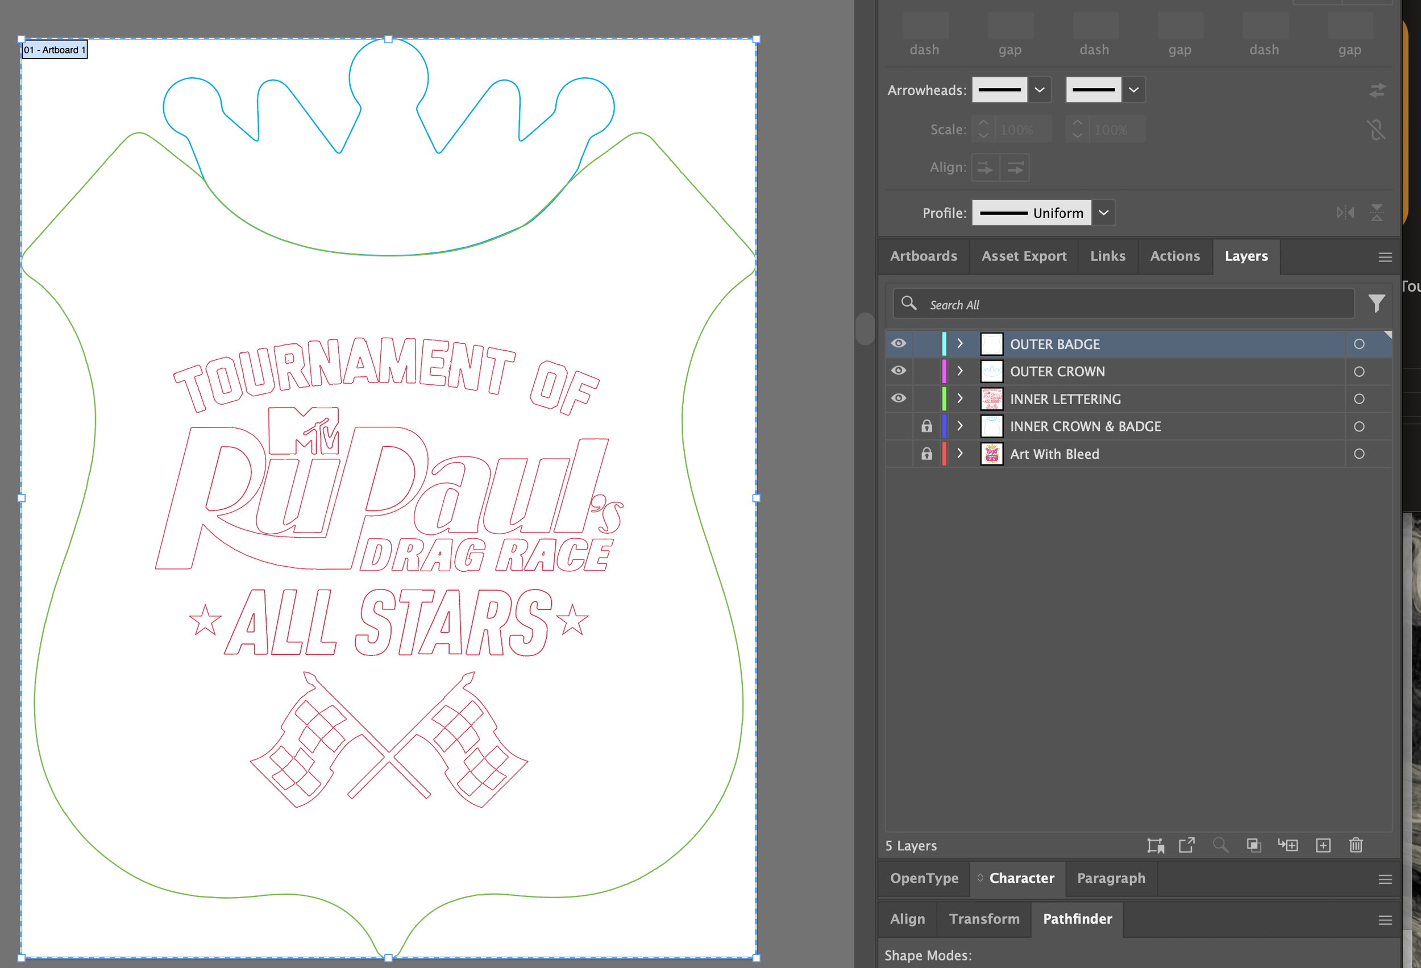Switch to the OpenType tab
The height and width of the screenshot is (968, 1421).
tap(924, 878)
